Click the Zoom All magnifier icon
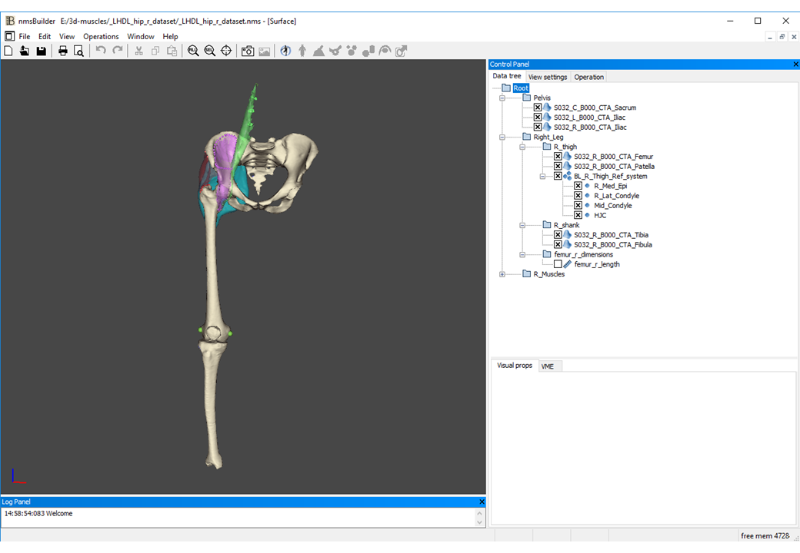This screenshot has height=553, width=800. coord(193,51)
